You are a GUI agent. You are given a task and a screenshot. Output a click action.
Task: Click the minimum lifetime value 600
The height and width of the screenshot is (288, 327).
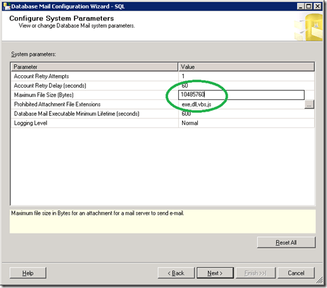(186, 113)
